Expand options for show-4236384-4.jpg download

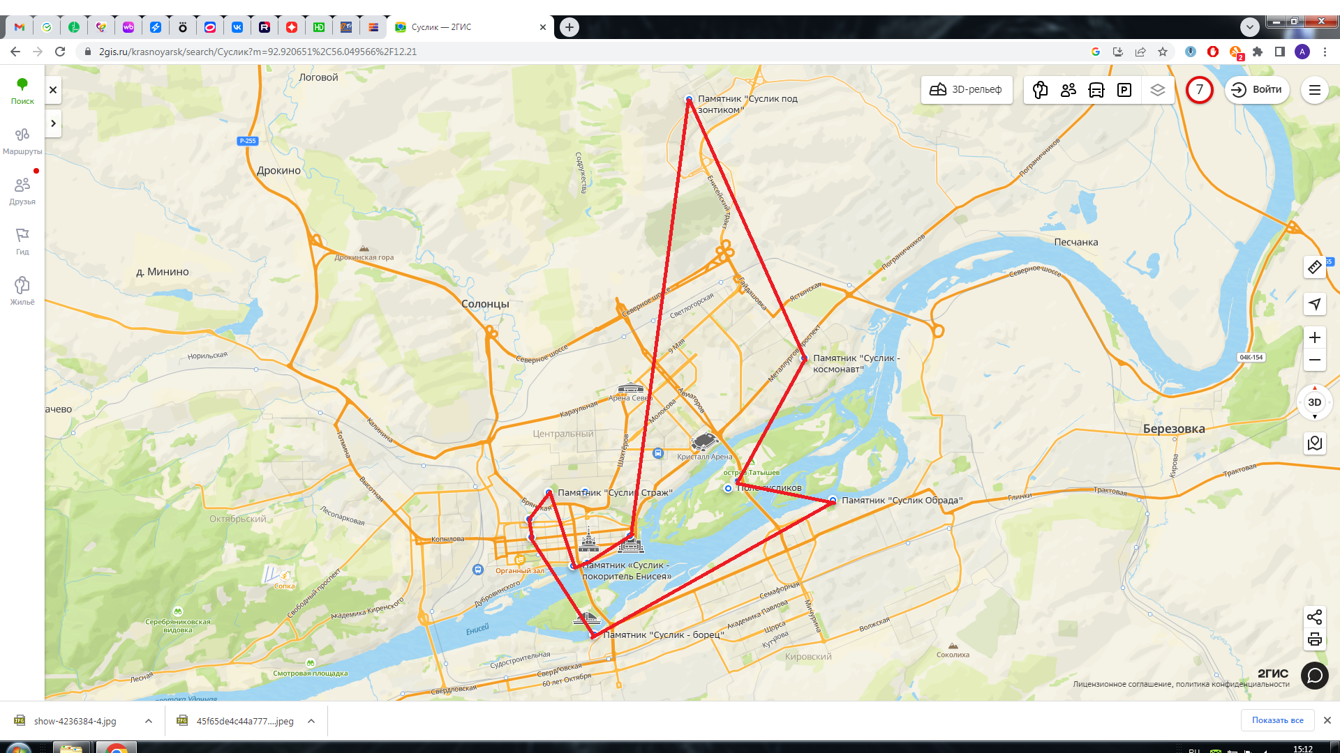(149, 721)
